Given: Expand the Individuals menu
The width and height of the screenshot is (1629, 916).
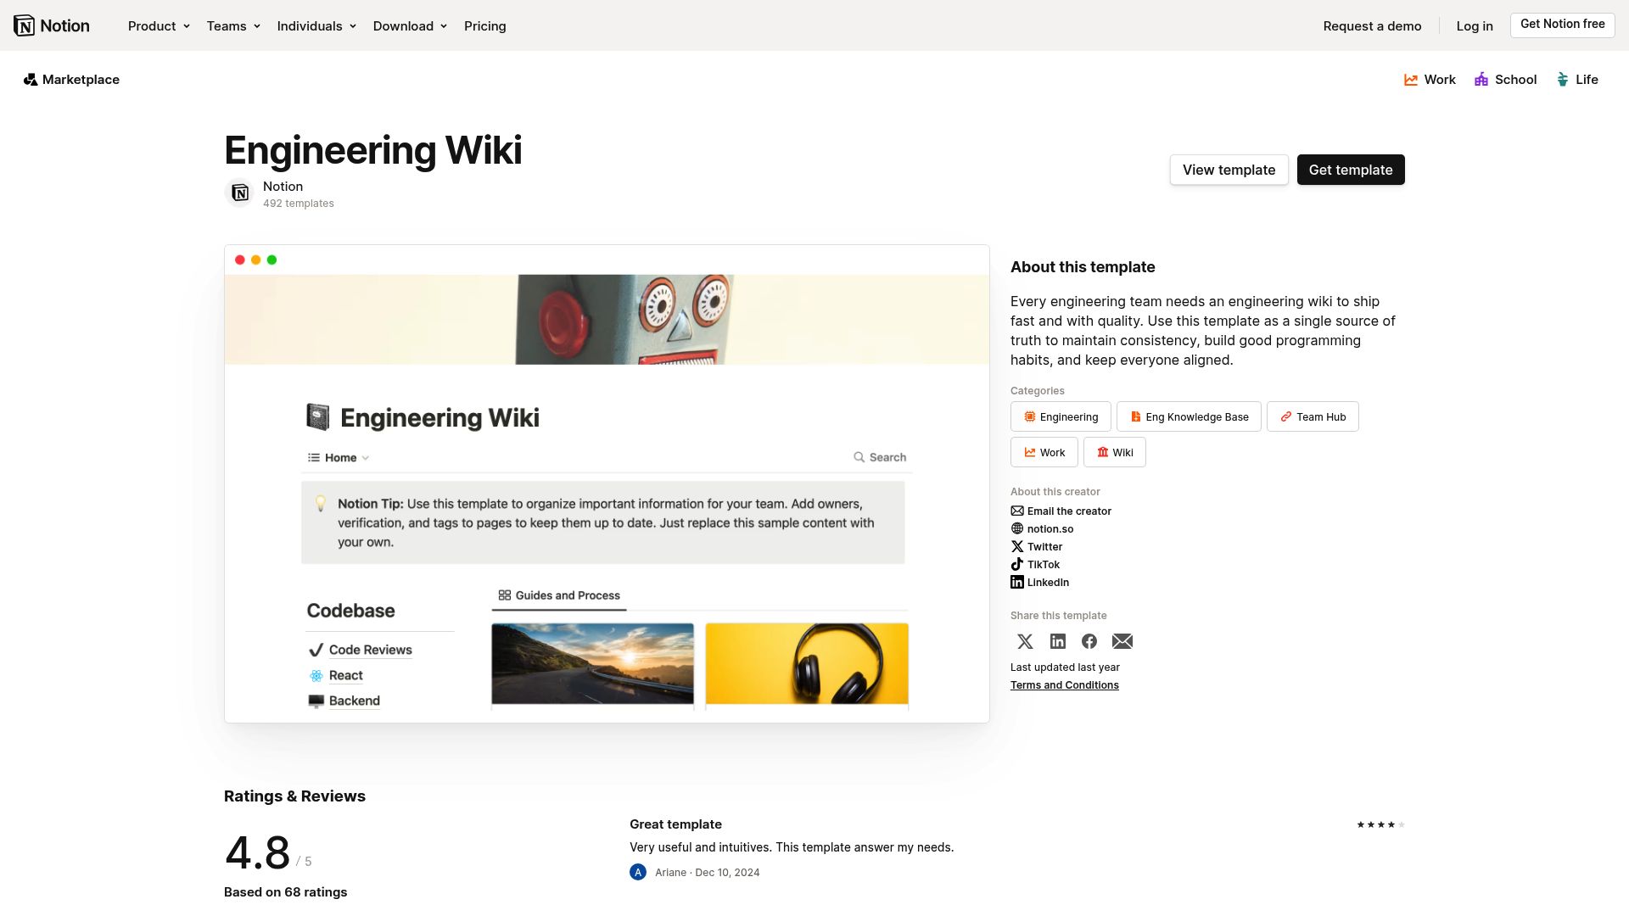Looking at the screenshot, I should click(316, 26).
